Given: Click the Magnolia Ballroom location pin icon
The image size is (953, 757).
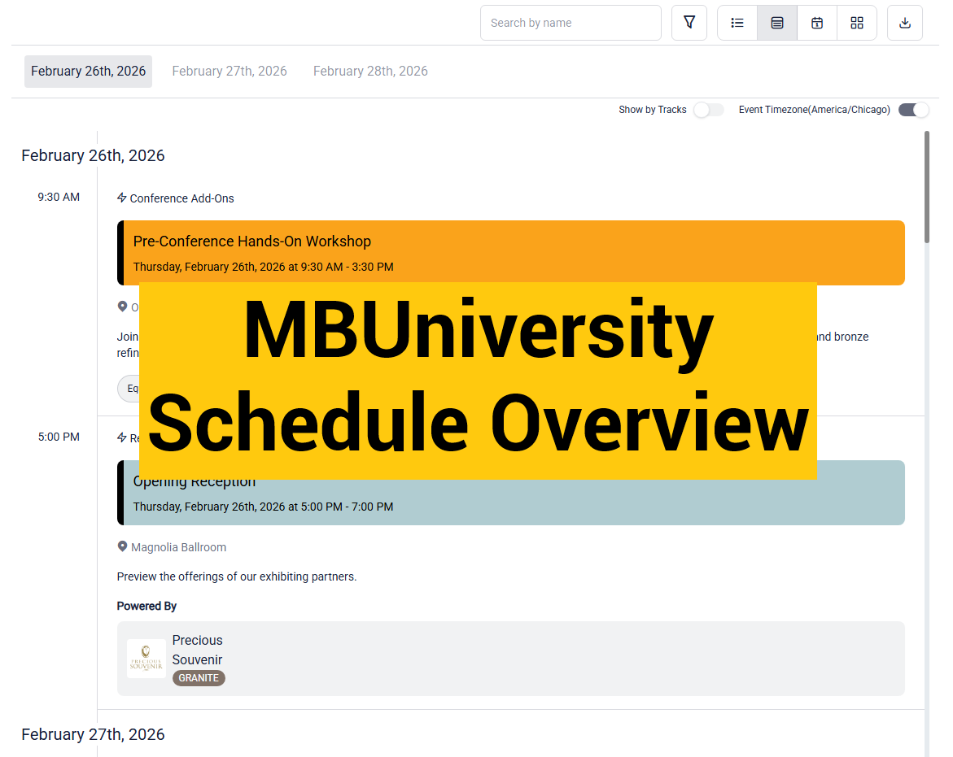Looking at the screenshot, I should (x=122, y=546).
